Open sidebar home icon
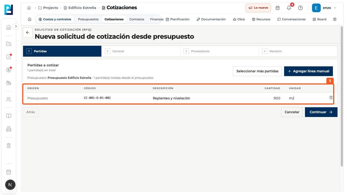Screen dimensions: 347x195 [9, 27]
